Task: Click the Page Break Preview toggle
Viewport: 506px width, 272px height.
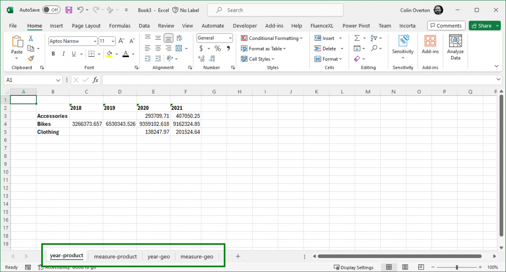Action: pos(421,267)
